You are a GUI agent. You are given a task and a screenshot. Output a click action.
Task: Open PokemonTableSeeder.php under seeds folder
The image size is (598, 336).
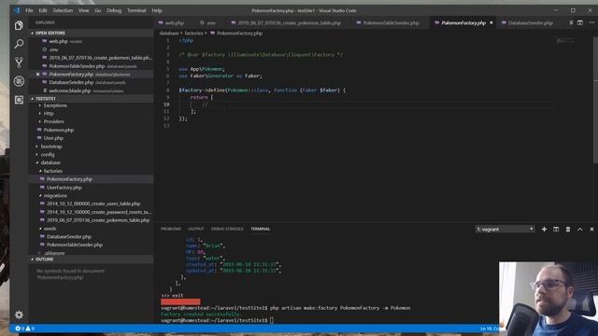point(75,245)
